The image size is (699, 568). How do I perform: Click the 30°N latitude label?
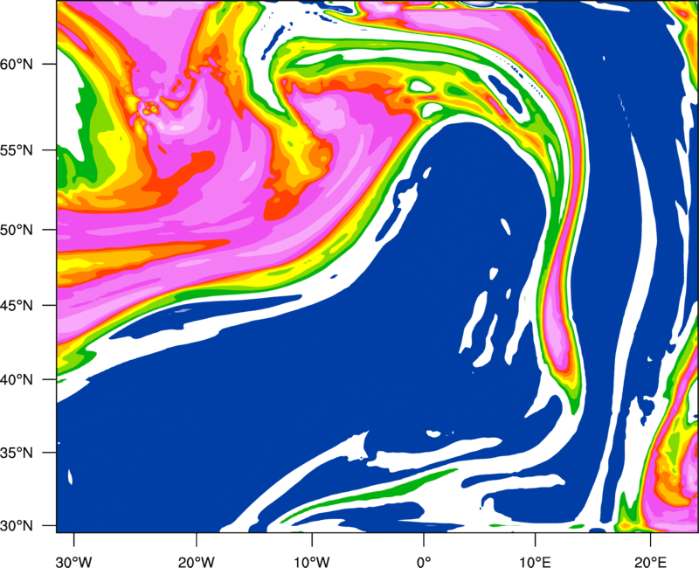(17, 526)
